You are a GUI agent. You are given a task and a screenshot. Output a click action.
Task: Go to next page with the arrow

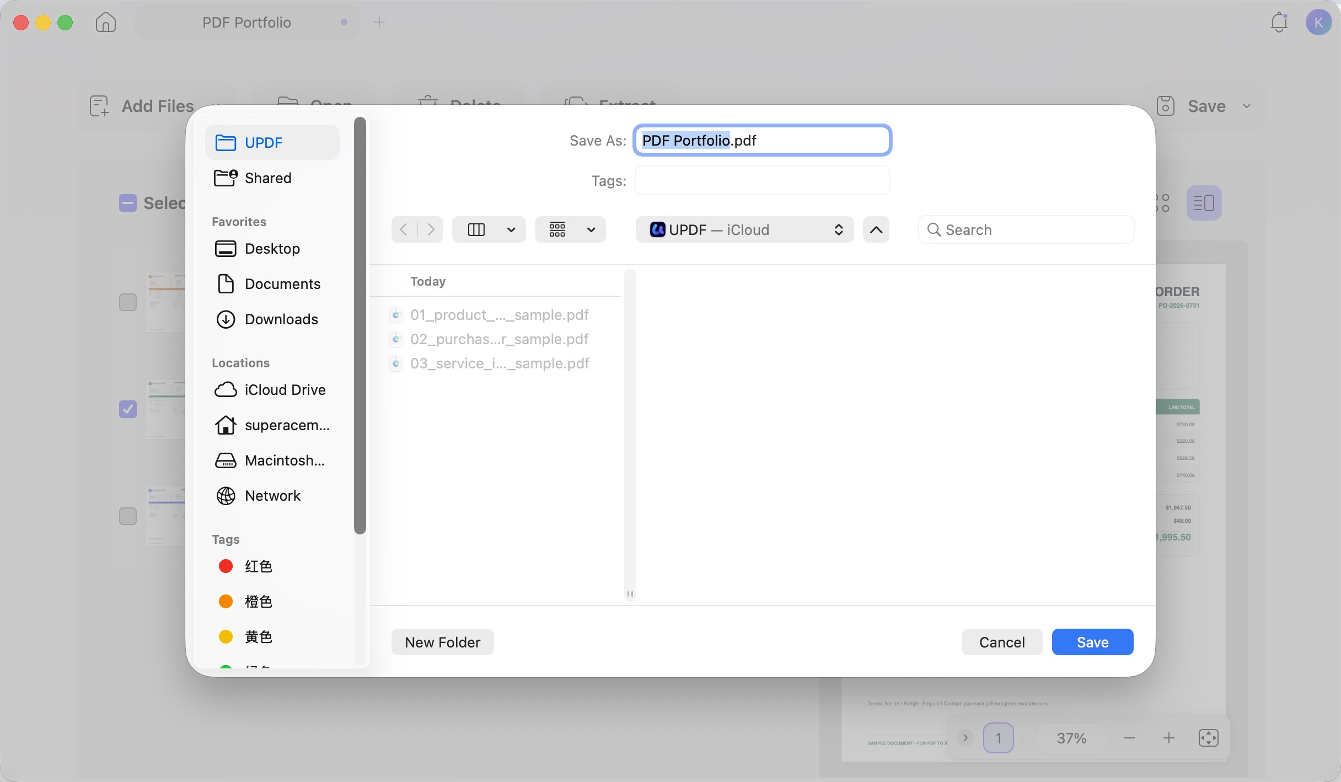click(x=965, y=738)
